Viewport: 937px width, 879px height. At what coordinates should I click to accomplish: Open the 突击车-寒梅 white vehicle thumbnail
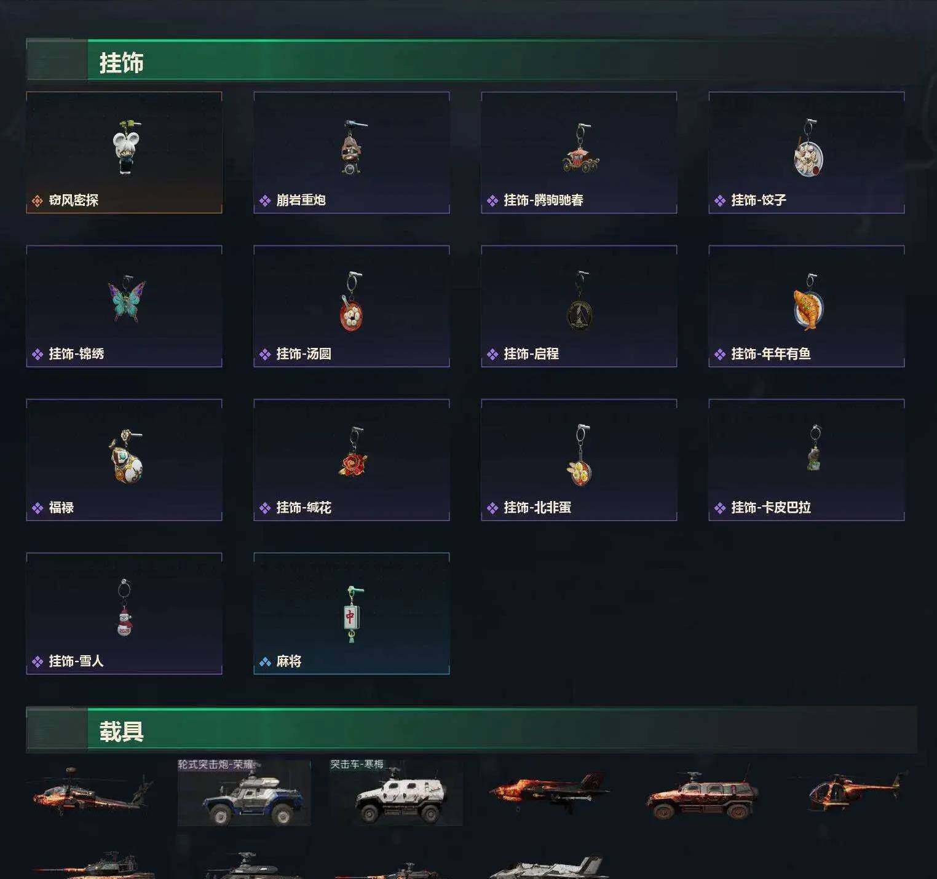(x=395, y=792)
